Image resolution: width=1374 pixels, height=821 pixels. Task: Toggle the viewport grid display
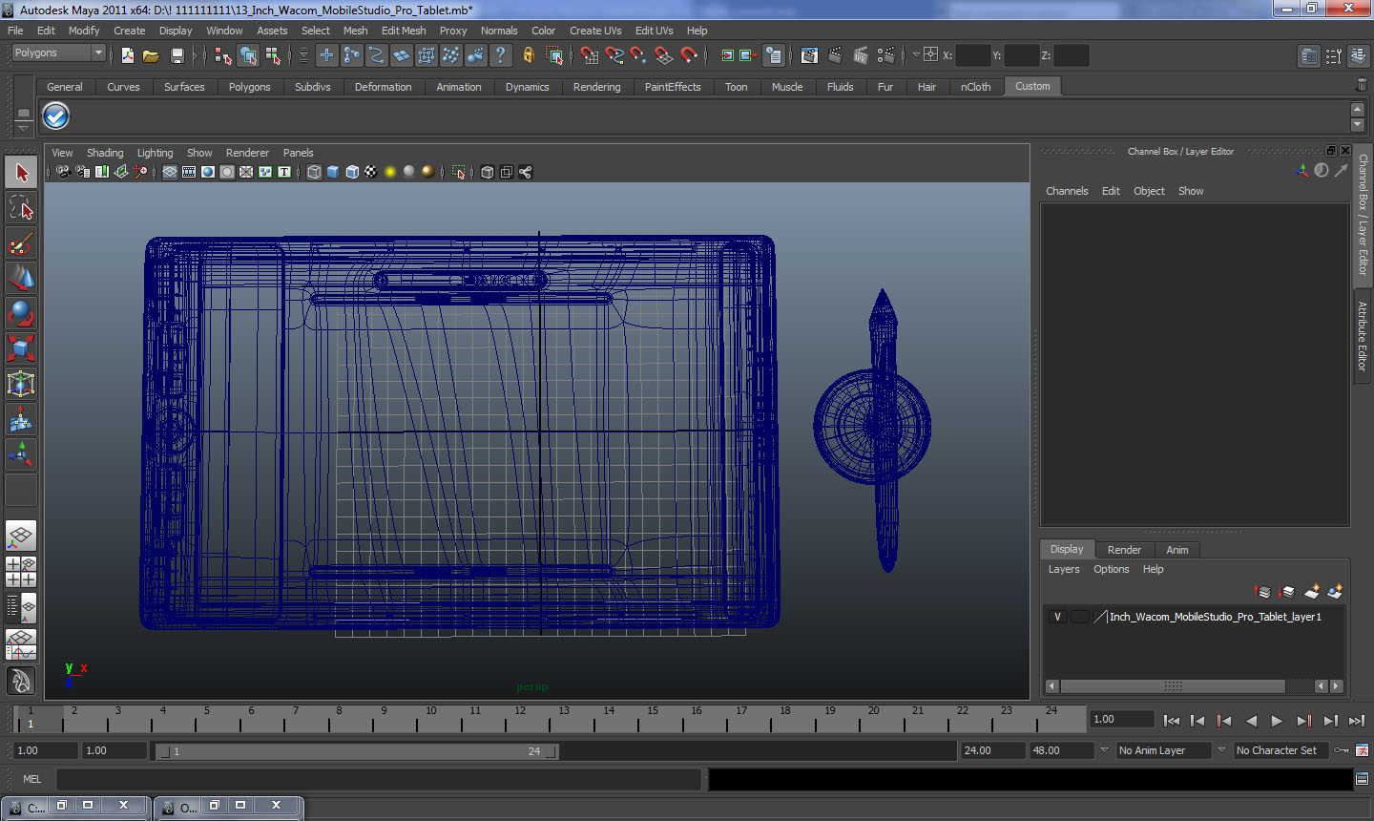pos(170,172)
